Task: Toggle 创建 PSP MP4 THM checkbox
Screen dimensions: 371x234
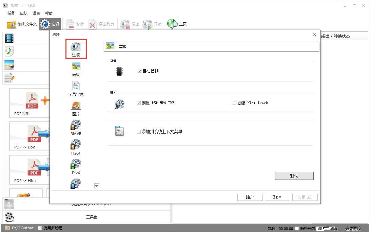Action: click(x=139, y=103)
